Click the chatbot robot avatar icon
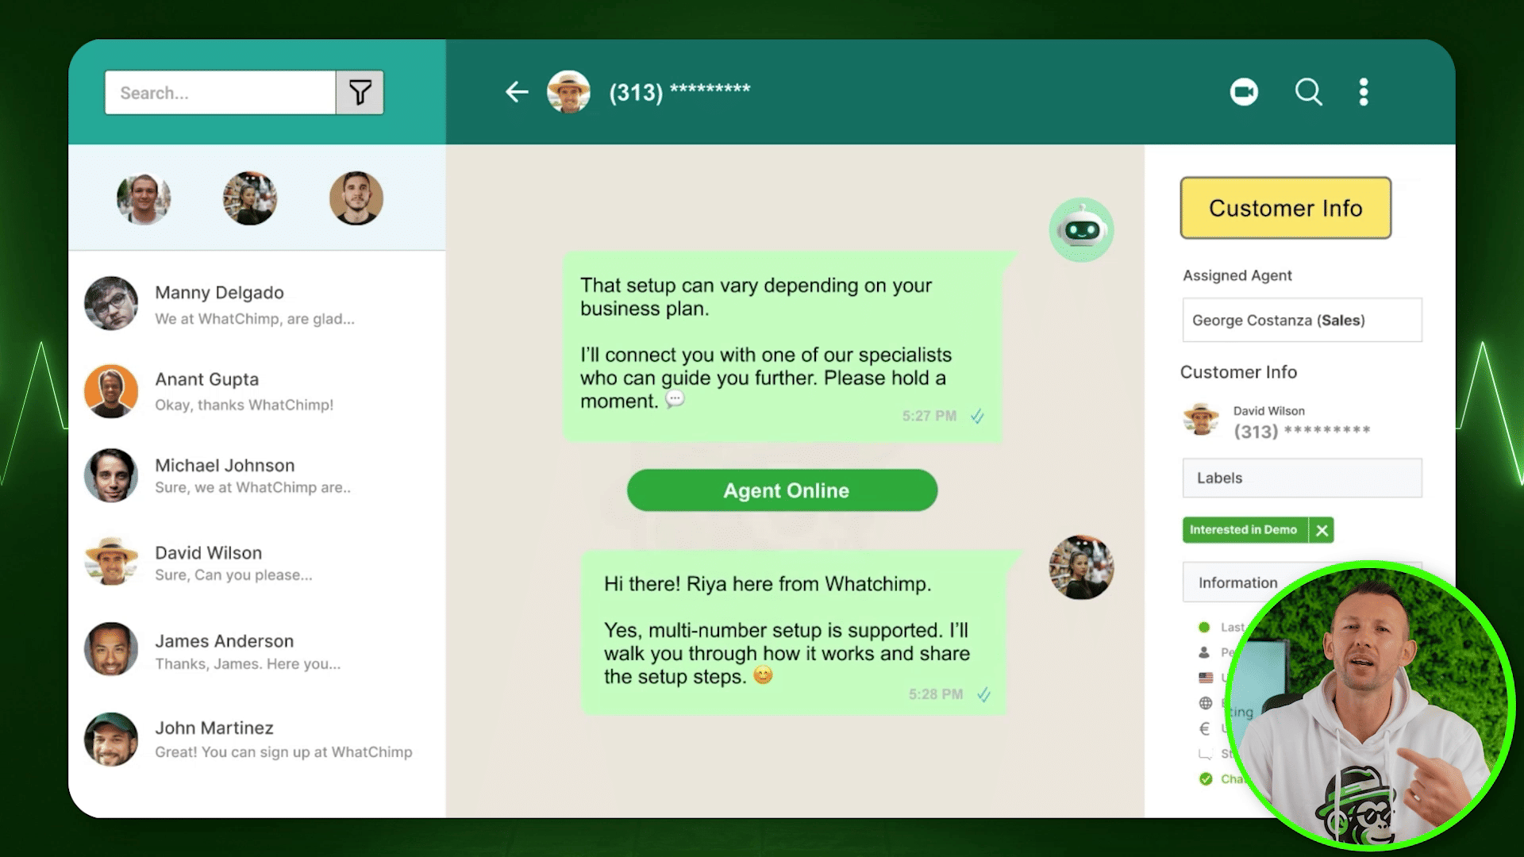Screen dimensions: 1524x857 pyautogui.click(x=1081, y=230)
